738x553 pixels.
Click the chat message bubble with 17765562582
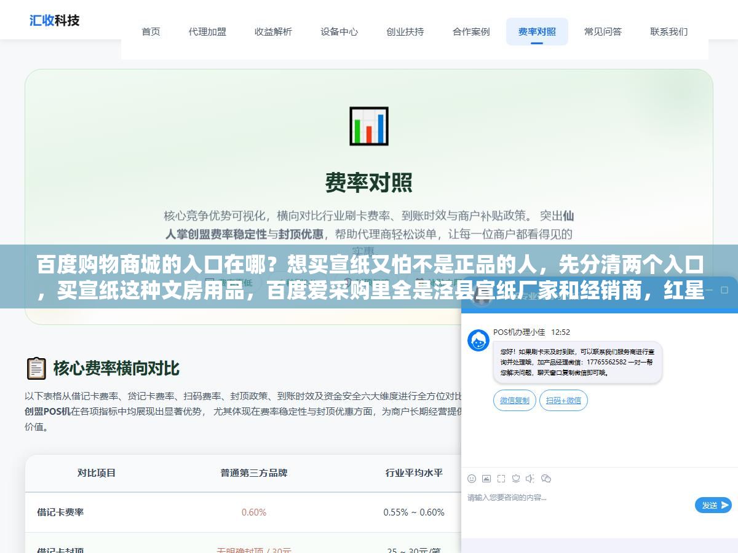coord(577,363)
